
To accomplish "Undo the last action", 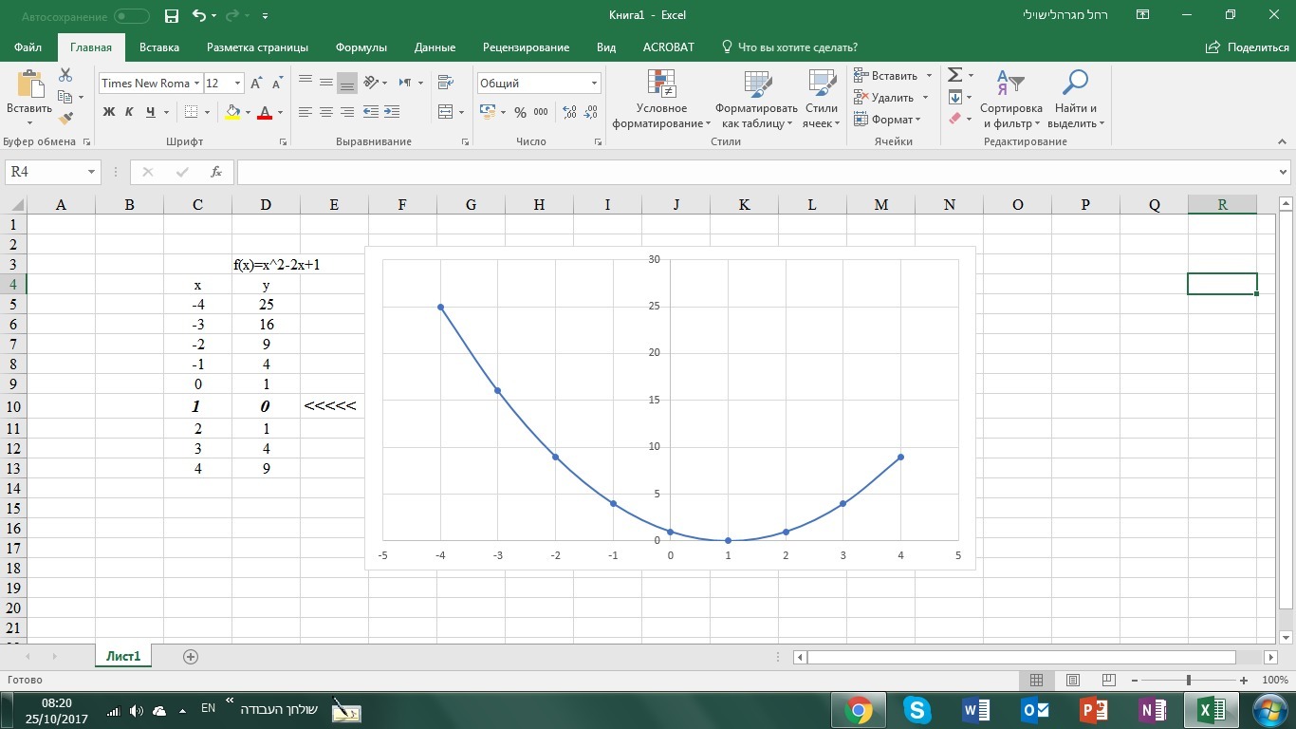I will [x=198, y=15].
